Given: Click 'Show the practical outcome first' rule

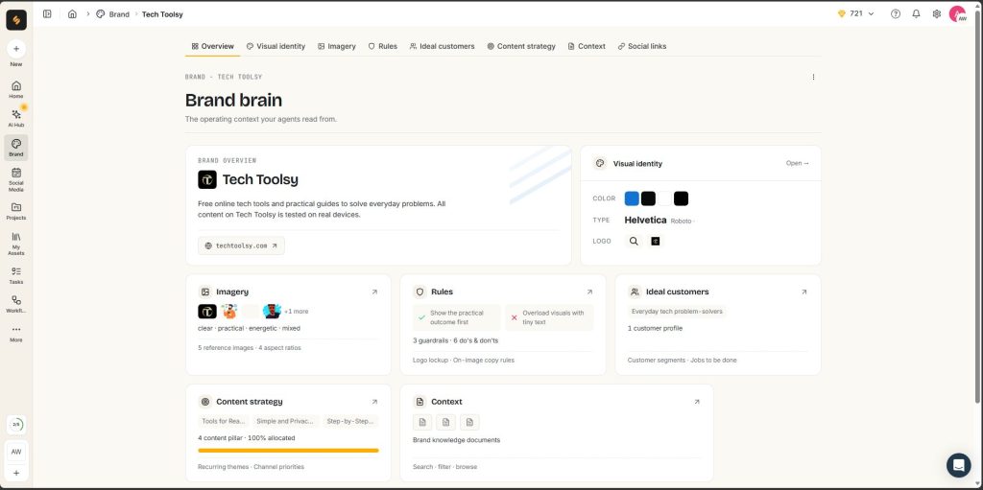Looking at the screenshot, I should pyautogui.click(x=457, y=317).
